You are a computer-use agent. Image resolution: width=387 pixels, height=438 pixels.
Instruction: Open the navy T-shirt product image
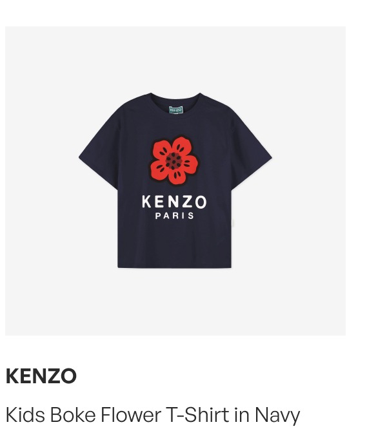(x=175, y=181)
